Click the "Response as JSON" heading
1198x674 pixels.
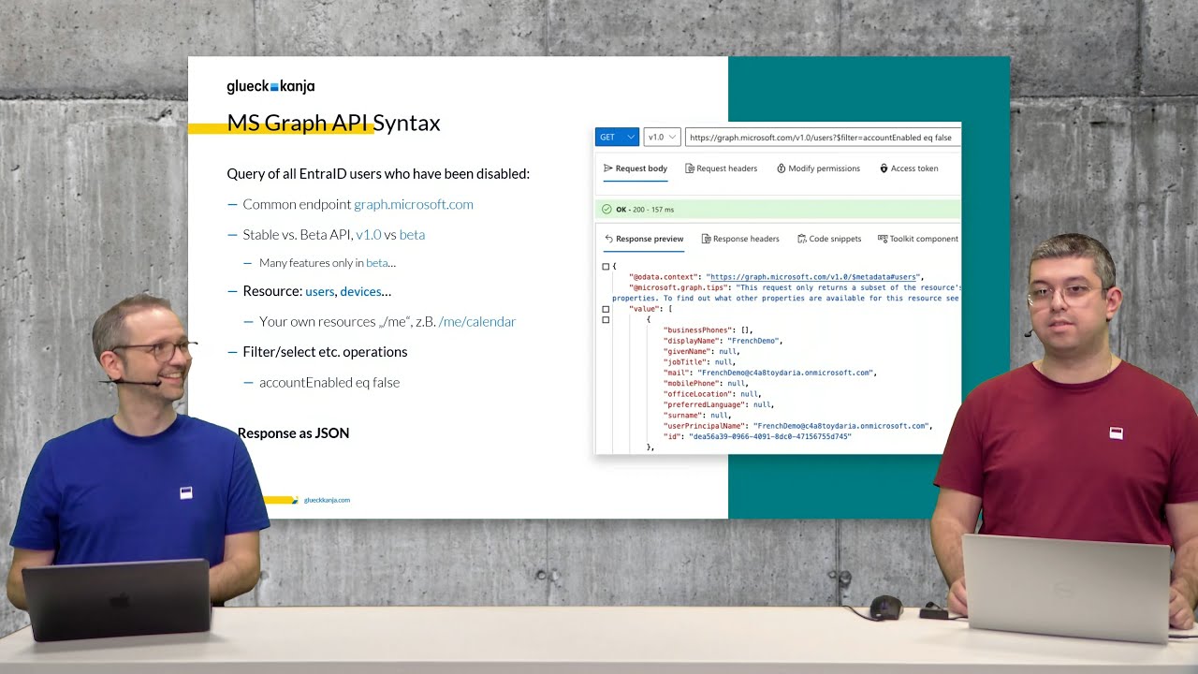click(293, 433)
